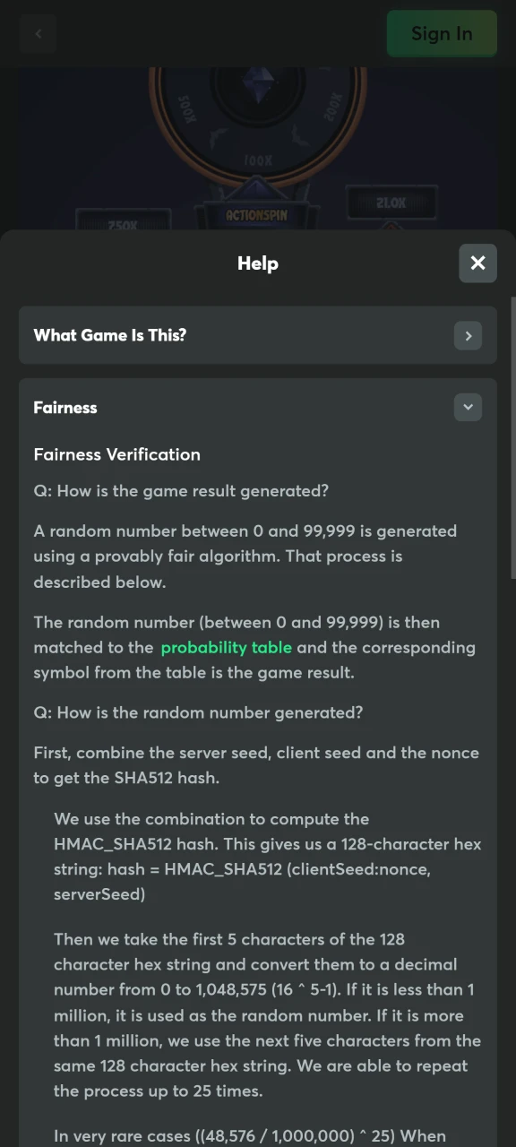Tap the 250X multiplier tile
The height and width of the screenshot is (1147, 516).
[123, 221]
